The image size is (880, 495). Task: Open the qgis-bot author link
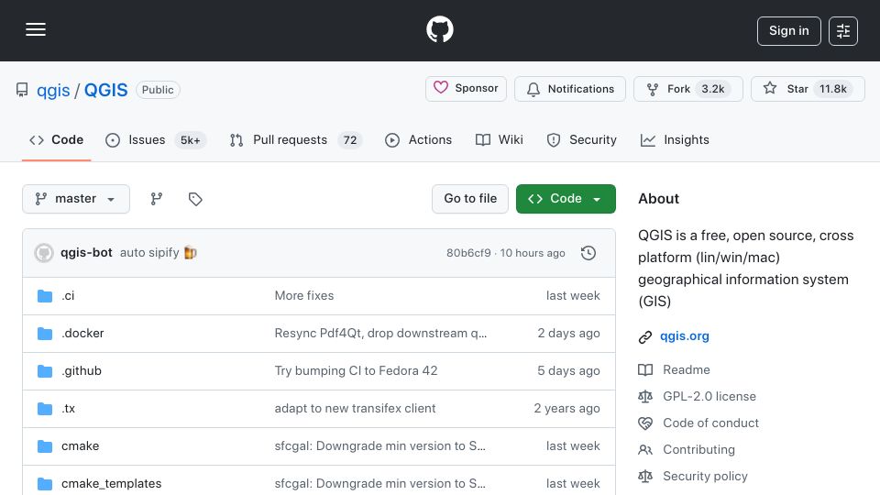(86, 253)
